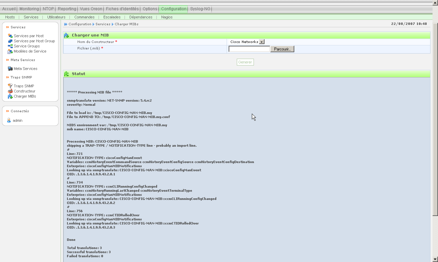Image resolution: width=438 pixels, height=262 pixels.
Task: Open the Services submenu item
Action: tap(31, 17)
